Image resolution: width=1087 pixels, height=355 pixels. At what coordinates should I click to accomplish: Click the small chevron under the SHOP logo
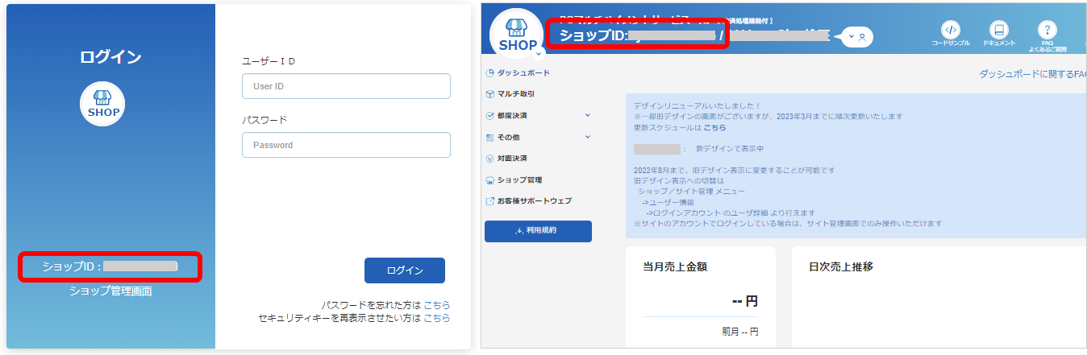(x=539, y=53)
